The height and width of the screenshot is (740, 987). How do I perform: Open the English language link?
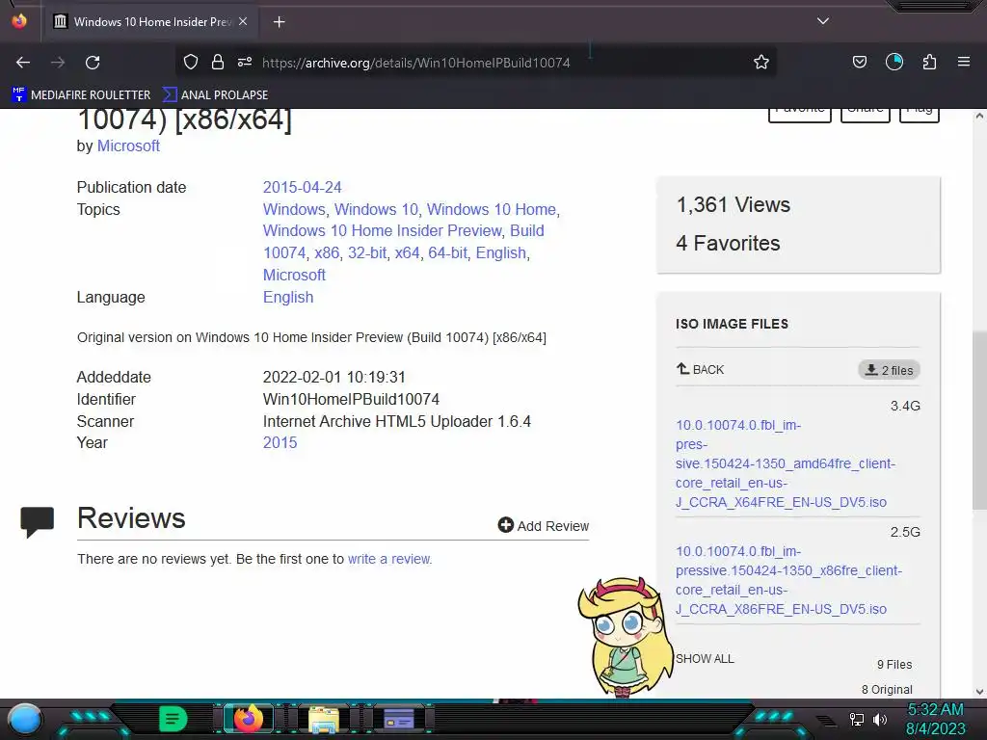[x=287, y=297]
